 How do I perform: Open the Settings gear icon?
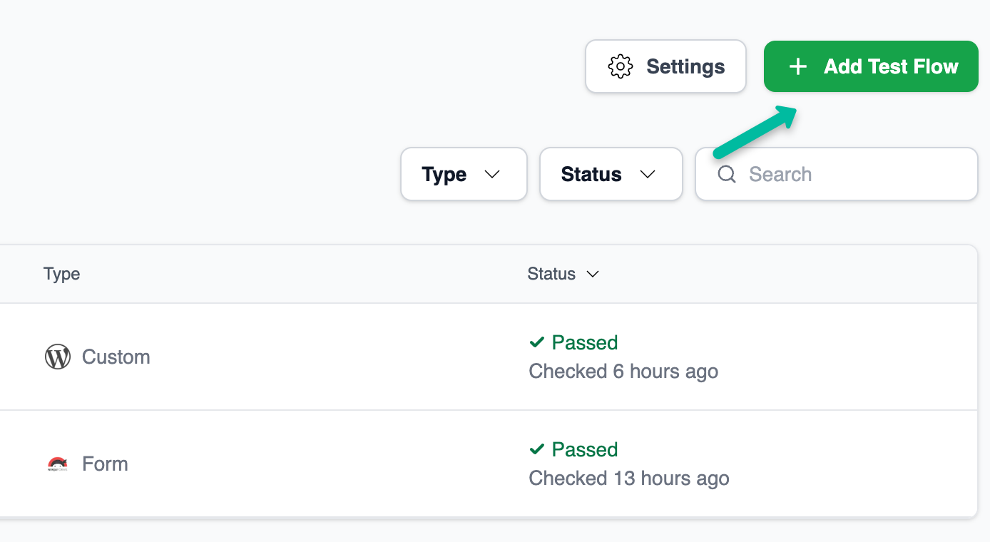click(x=620, y=66)
